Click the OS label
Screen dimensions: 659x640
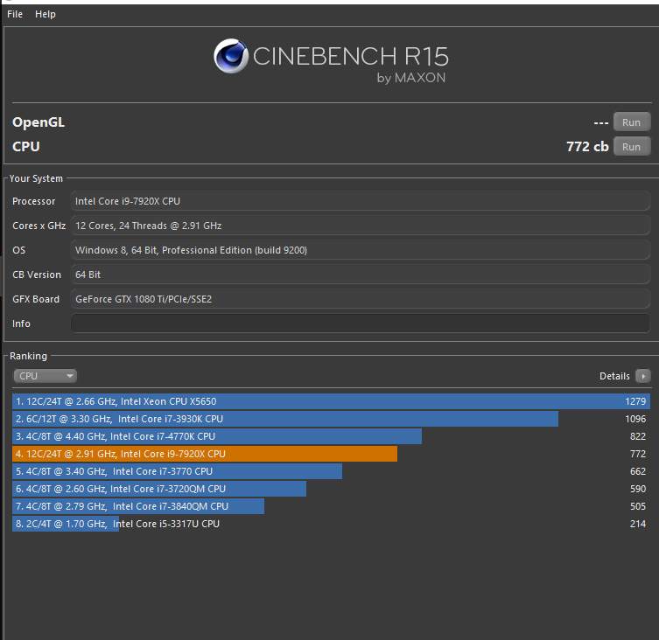[x=18, y=250]
